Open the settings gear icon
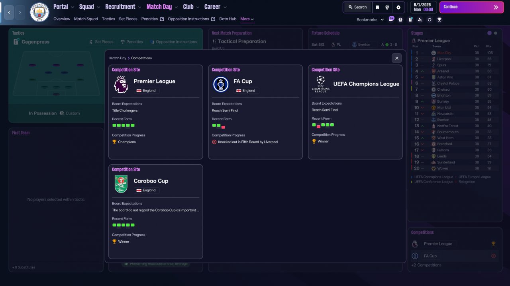The height and width of the screenshot is (286, 510). click(398, 7)
